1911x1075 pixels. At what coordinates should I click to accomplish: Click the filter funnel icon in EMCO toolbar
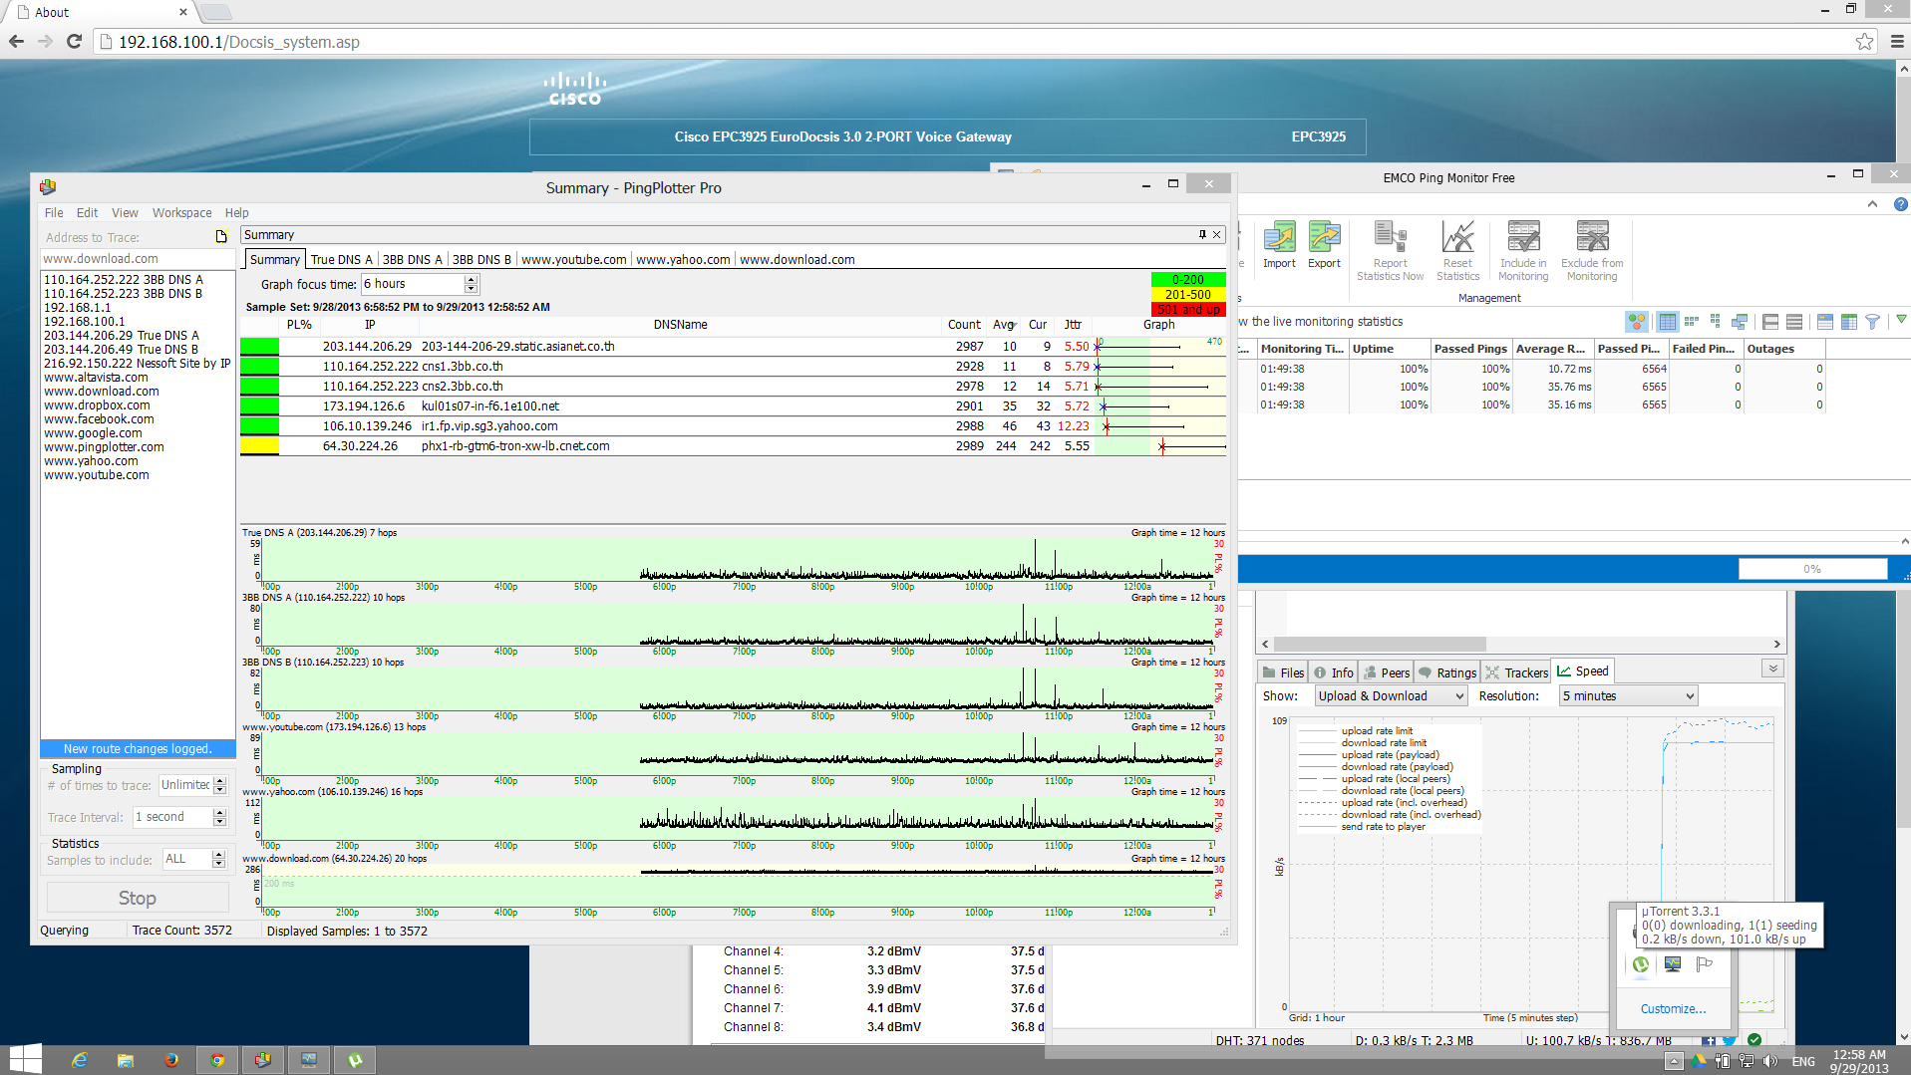[x=1872, y=322]
